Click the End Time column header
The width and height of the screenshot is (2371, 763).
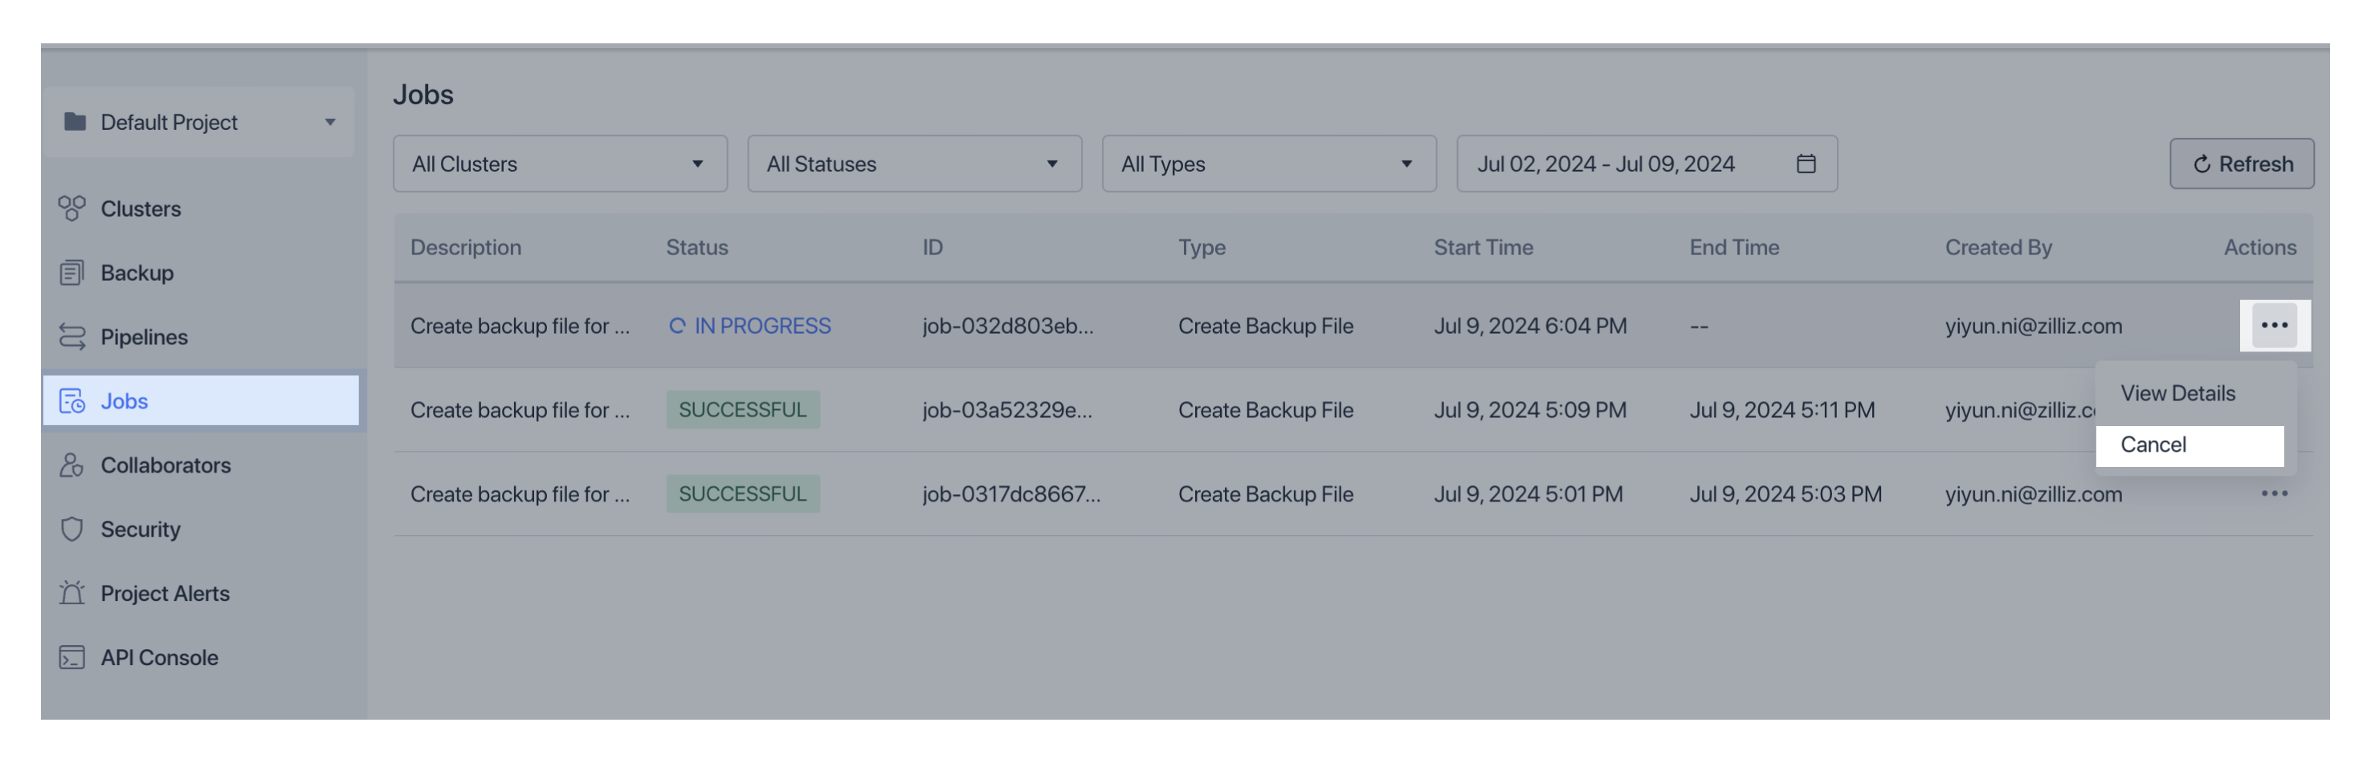tap(1734, 247)
